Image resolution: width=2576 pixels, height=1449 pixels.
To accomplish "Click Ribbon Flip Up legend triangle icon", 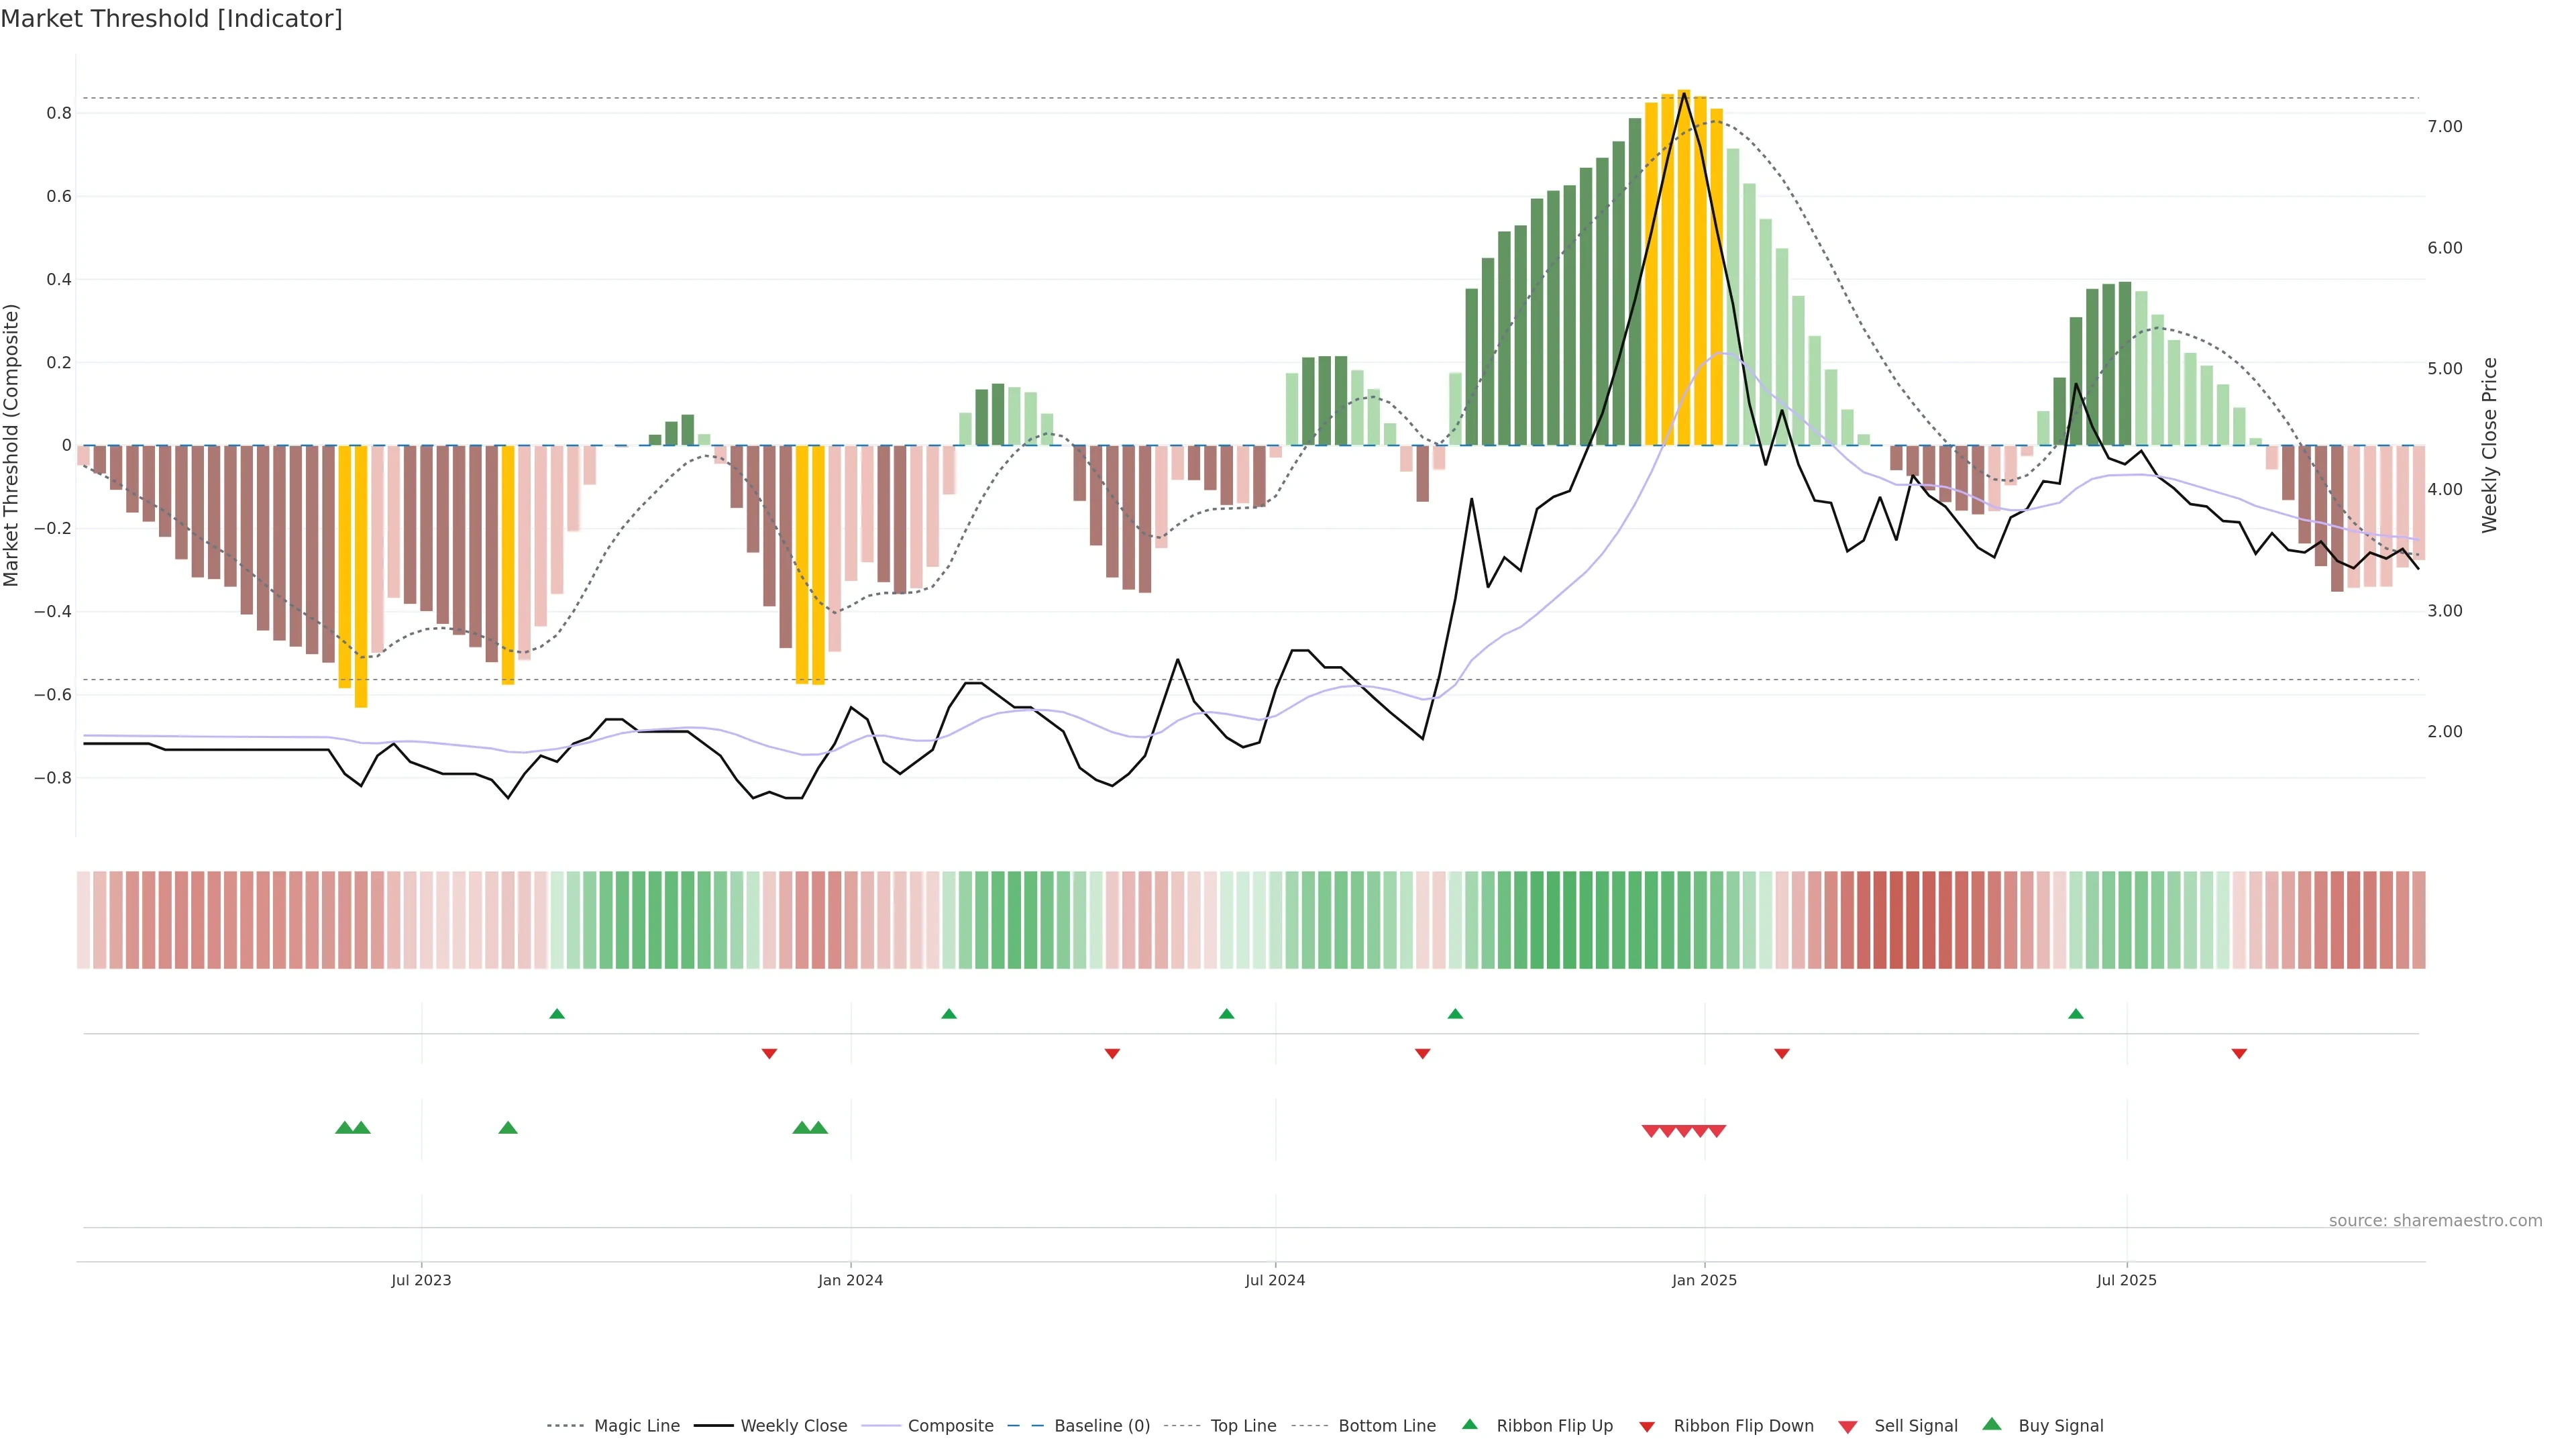I will [1469, 1424].
